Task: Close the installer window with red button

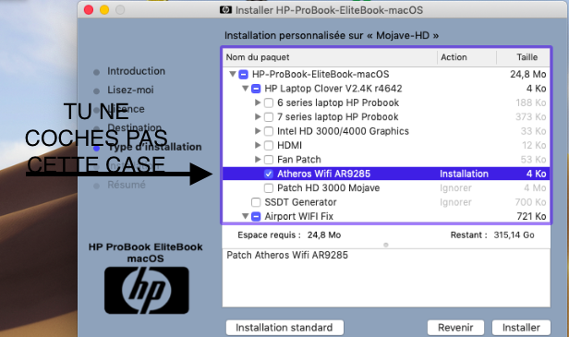Action: (89, 10)
